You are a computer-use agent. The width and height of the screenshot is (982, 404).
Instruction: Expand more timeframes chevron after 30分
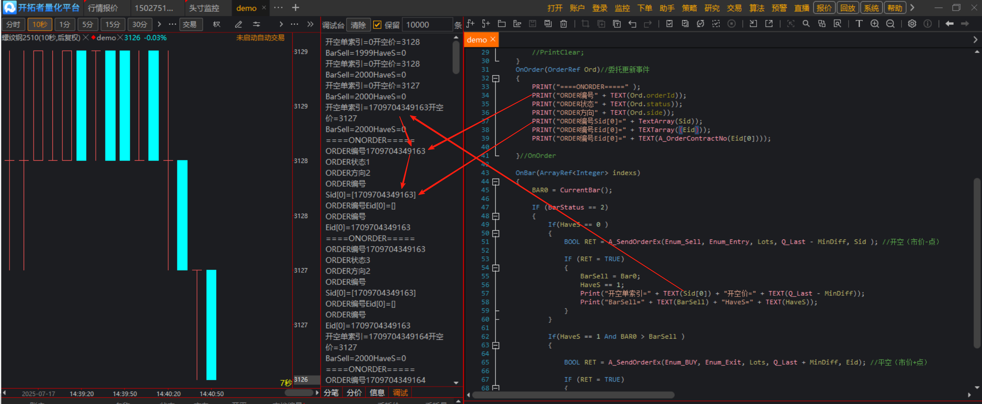pos(159,24)
